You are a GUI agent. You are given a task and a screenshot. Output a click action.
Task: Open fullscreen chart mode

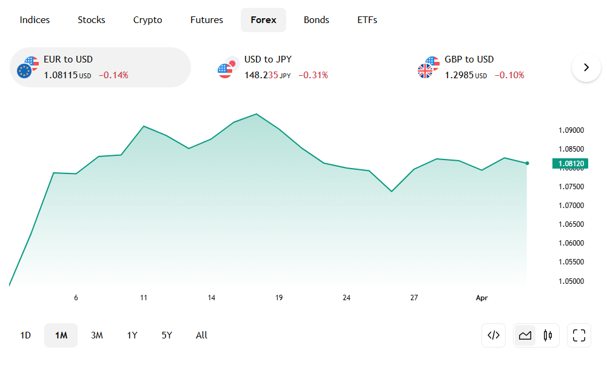point(579,335)
